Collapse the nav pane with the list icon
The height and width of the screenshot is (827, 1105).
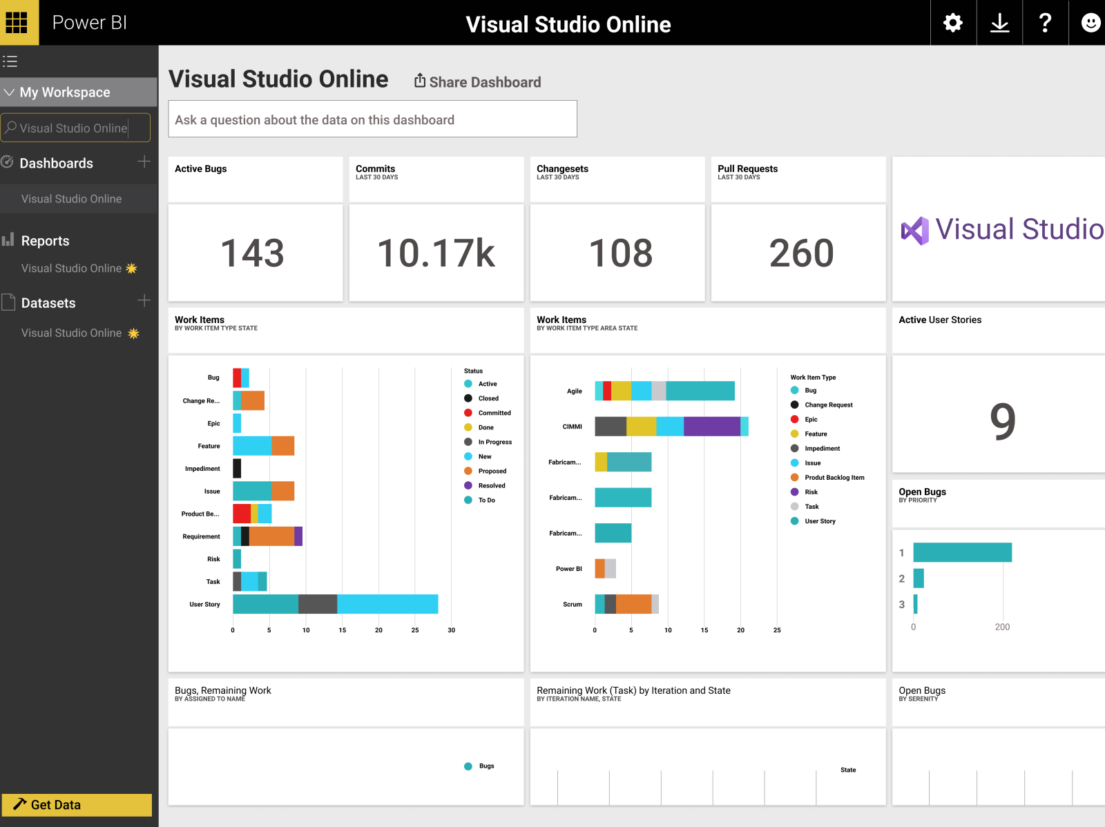click(10, 61)
